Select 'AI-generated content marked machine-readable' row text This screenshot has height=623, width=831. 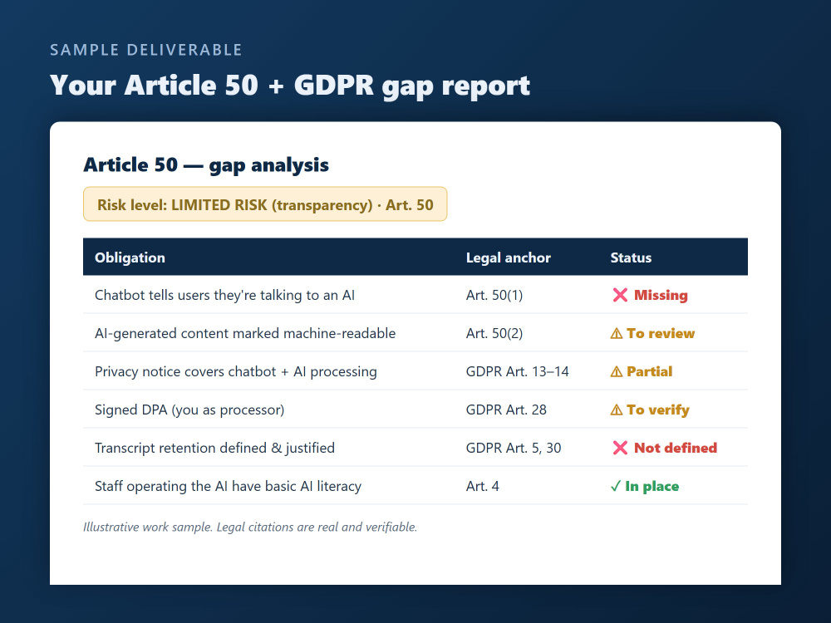tap(245, 333)
